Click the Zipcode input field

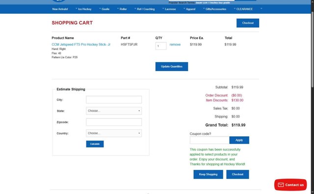pyautogui.click(x=114, y=122)
